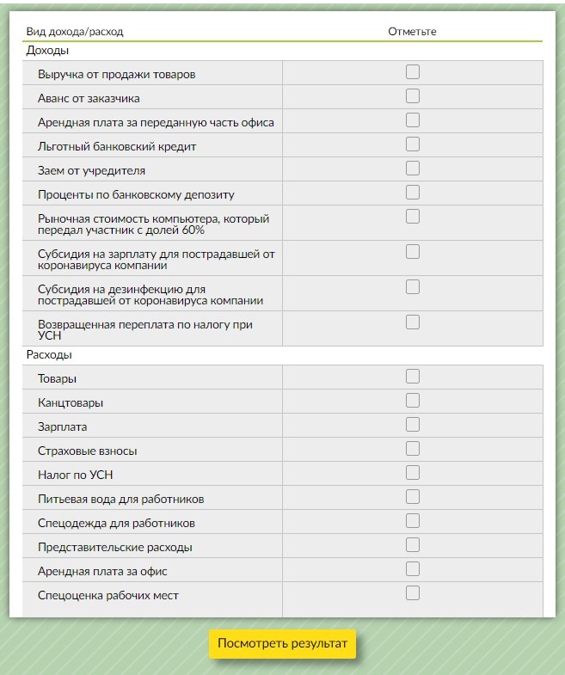
Task: Tick the Канцтовары checkbox
Action: (413, 401)
